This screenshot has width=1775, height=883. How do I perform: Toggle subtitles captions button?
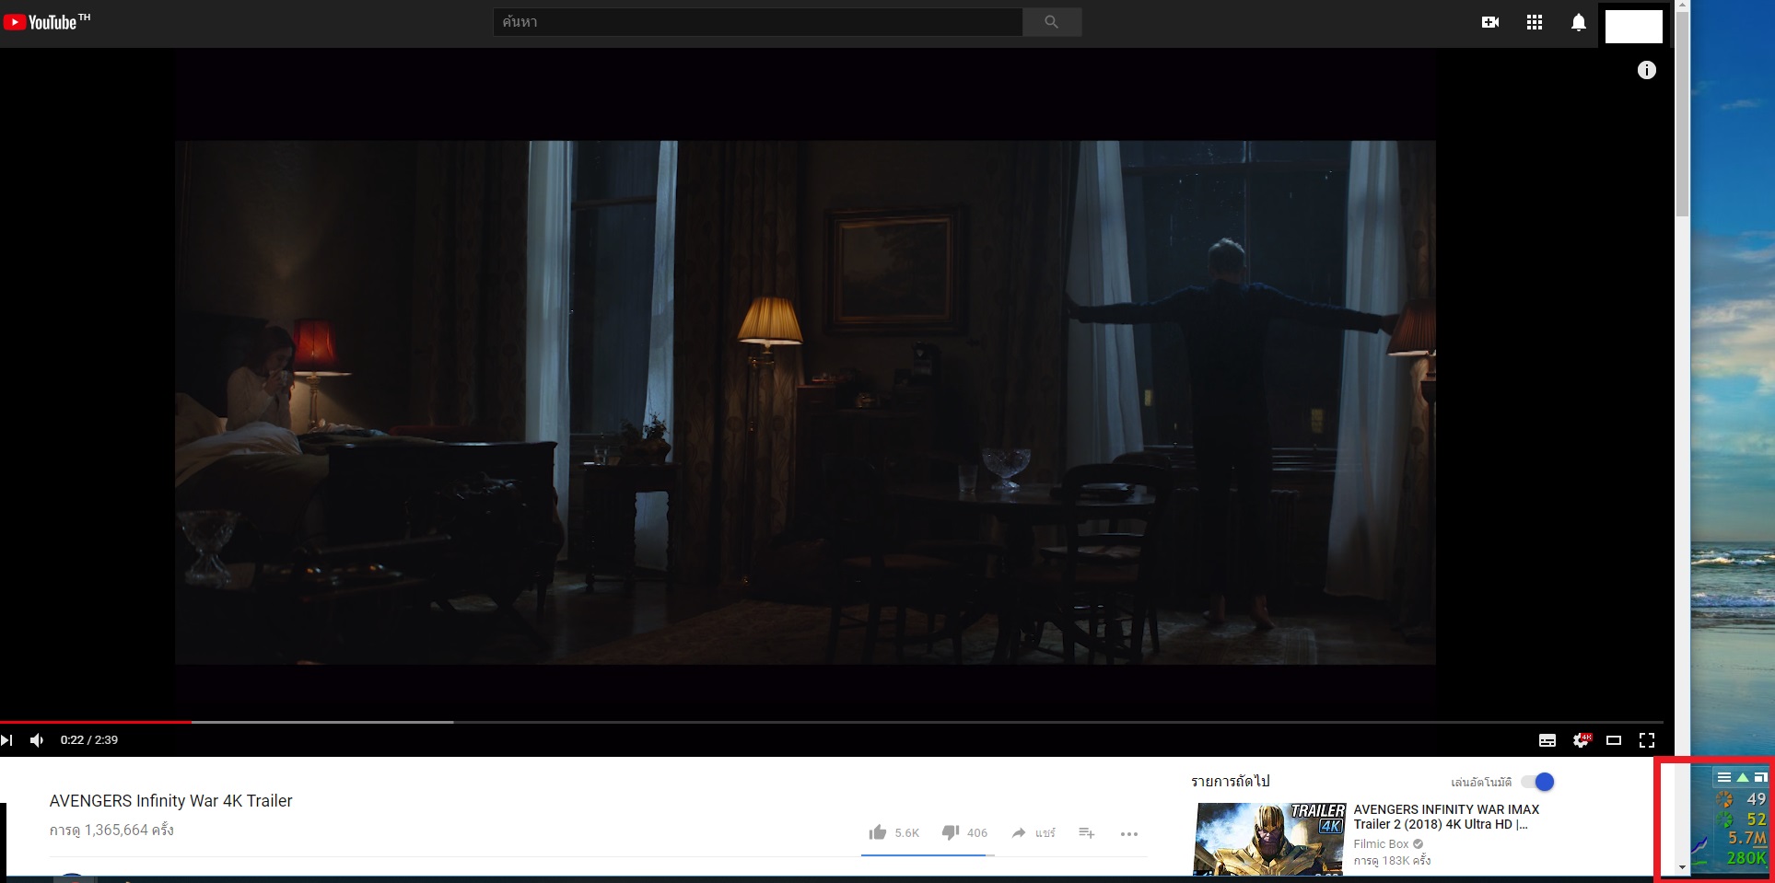click(1547, 740)
